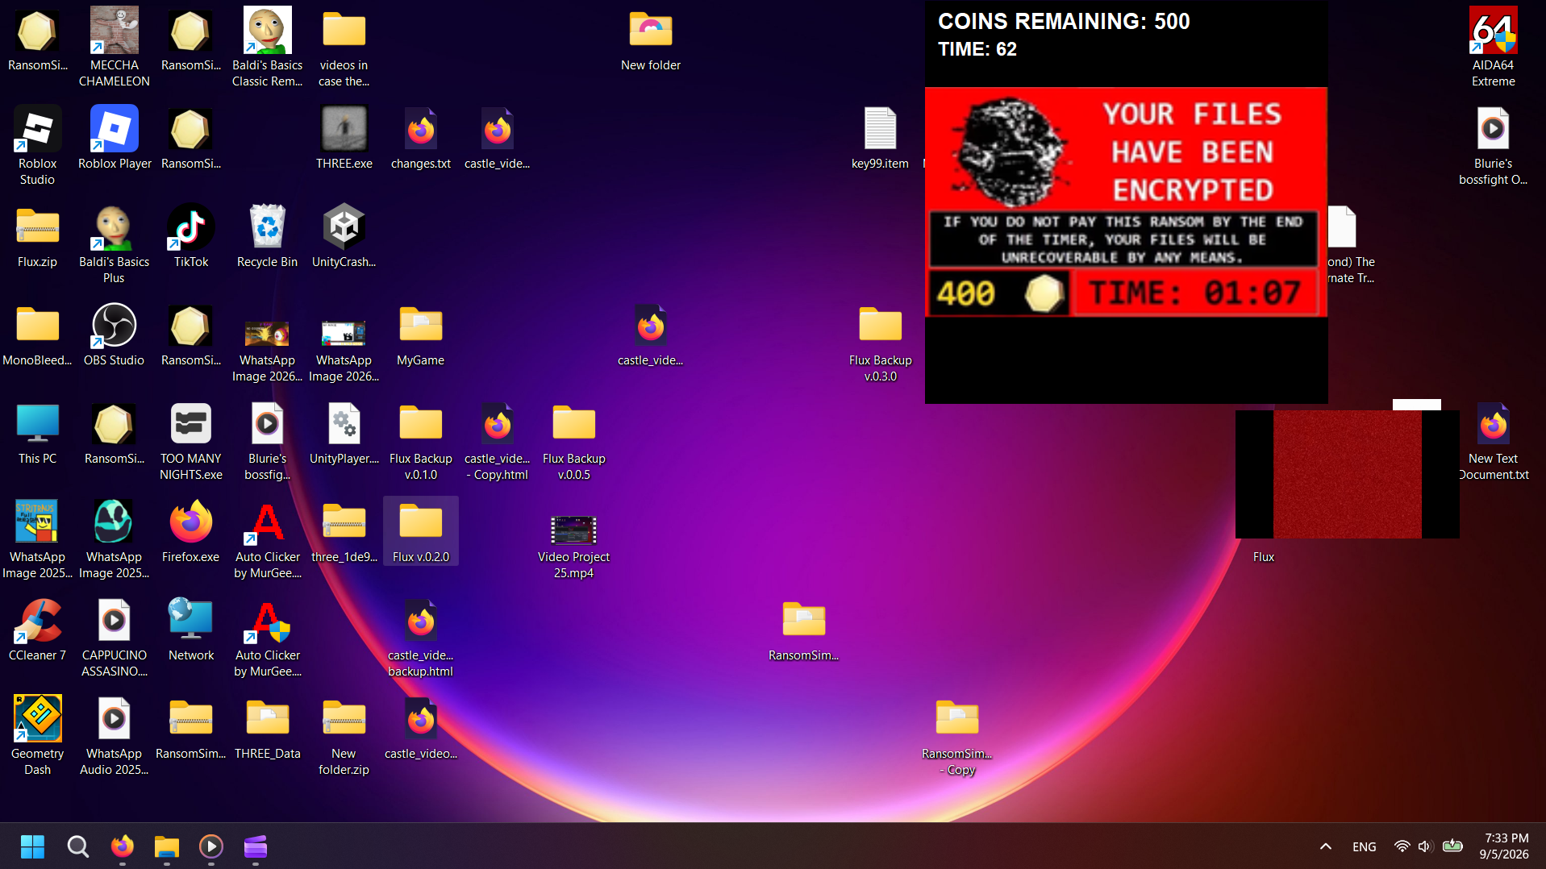Open the media player taskbar icon

click(x=211, y=846)
